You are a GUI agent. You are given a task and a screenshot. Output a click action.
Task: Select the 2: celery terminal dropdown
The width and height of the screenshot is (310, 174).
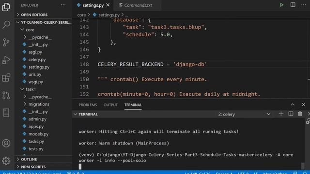click(x=244, y=114)
